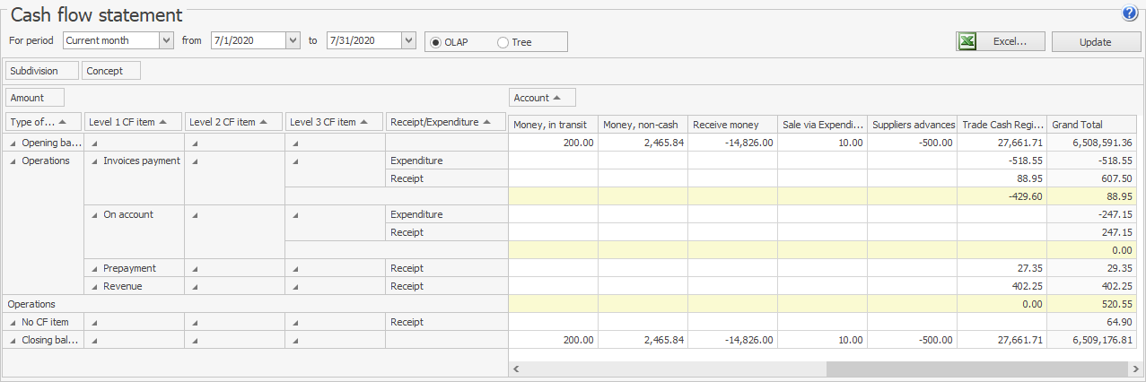Click the Concept filter field

[110, 70]
